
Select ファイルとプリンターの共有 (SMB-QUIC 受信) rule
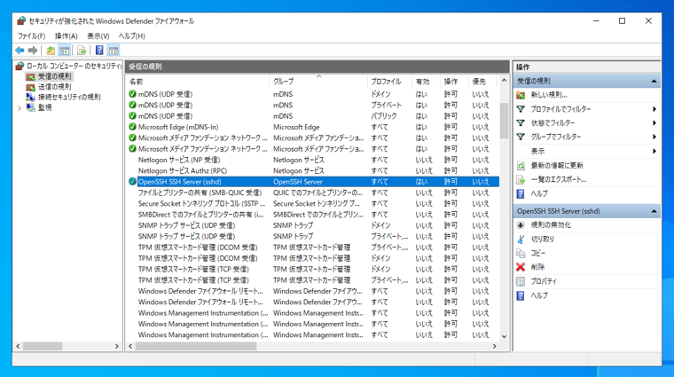pos(200,192)
